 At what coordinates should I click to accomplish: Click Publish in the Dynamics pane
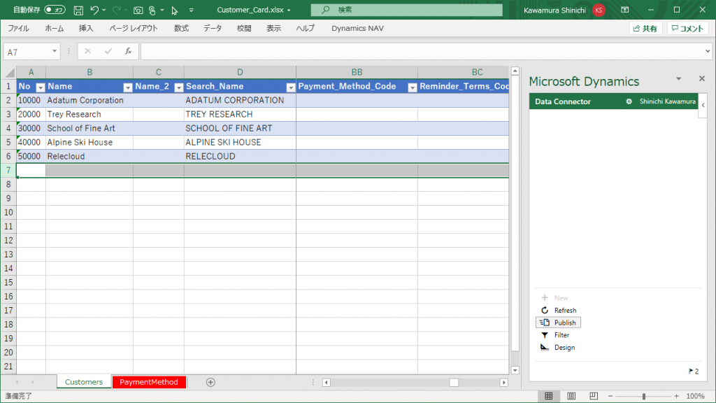point(558,323)
